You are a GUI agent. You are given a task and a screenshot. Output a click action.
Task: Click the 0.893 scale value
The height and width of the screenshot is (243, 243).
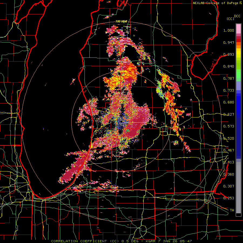[229, 54]
